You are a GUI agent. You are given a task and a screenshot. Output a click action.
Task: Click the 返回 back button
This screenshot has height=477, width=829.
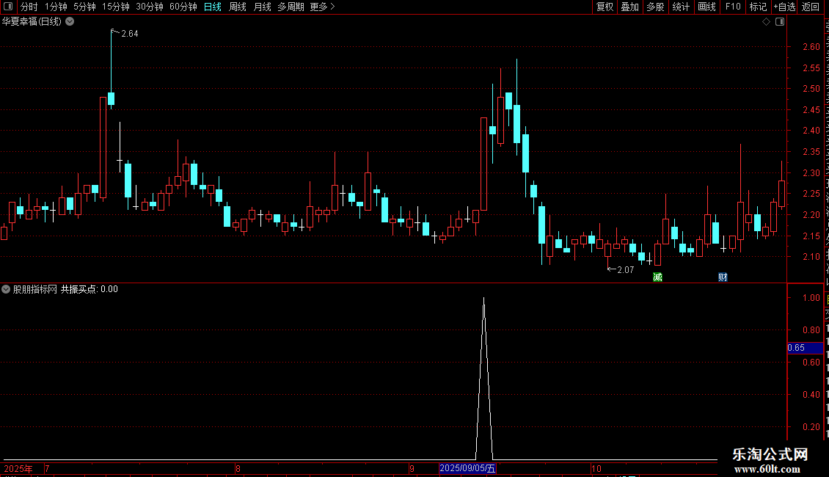(x=810, y=7)
